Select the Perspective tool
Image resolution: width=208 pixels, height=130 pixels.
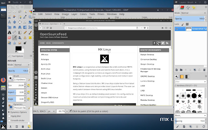[20, 27]
